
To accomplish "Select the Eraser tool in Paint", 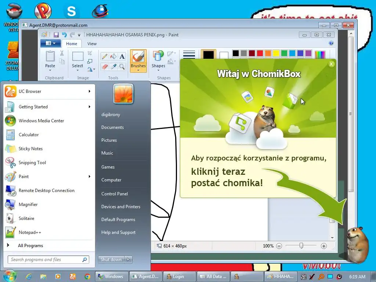I will coord(105,66).
